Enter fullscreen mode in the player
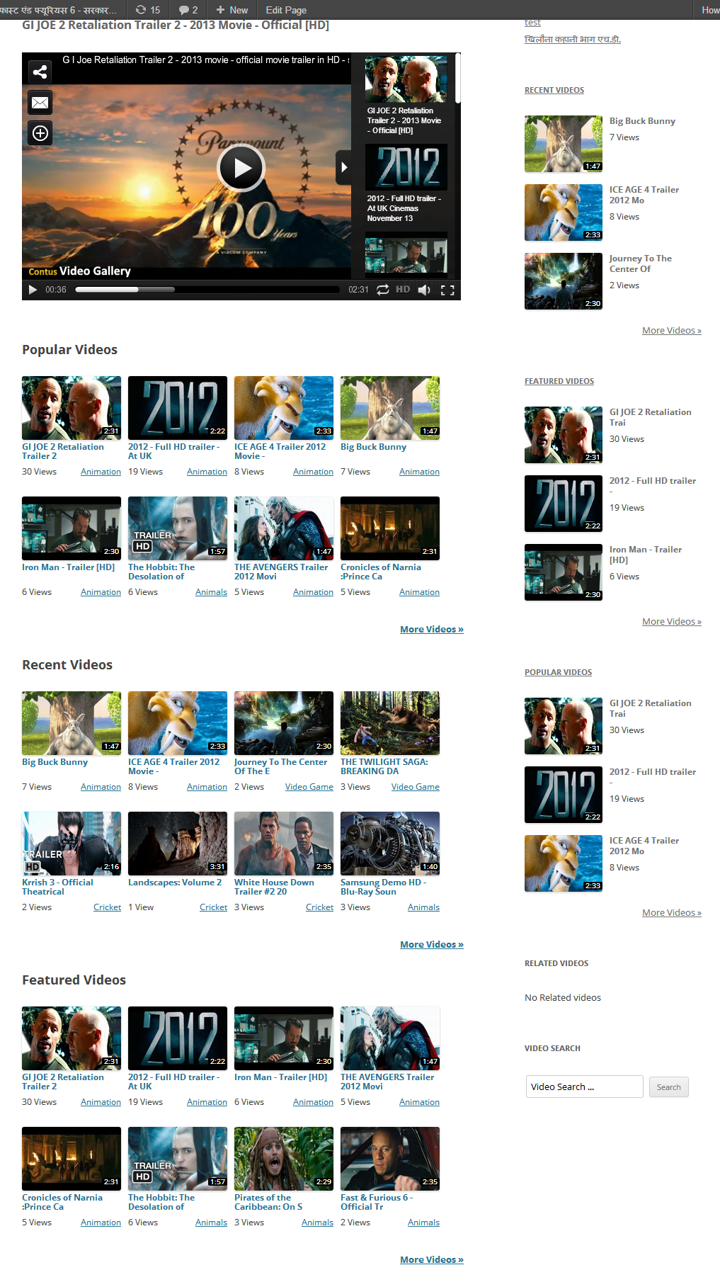This screenshot has width=720, height=1282. (447, 290)
